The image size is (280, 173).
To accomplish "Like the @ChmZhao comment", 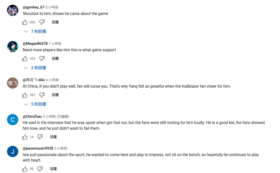I will [x=25, y=137].
